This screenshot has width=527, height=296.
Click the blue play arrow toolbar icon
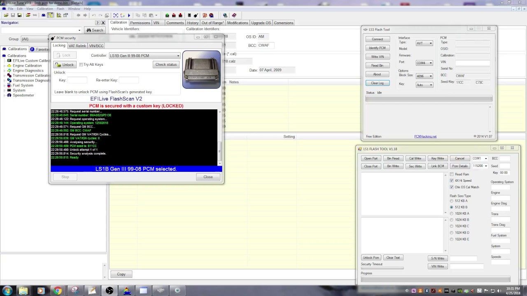pos(129,15)
